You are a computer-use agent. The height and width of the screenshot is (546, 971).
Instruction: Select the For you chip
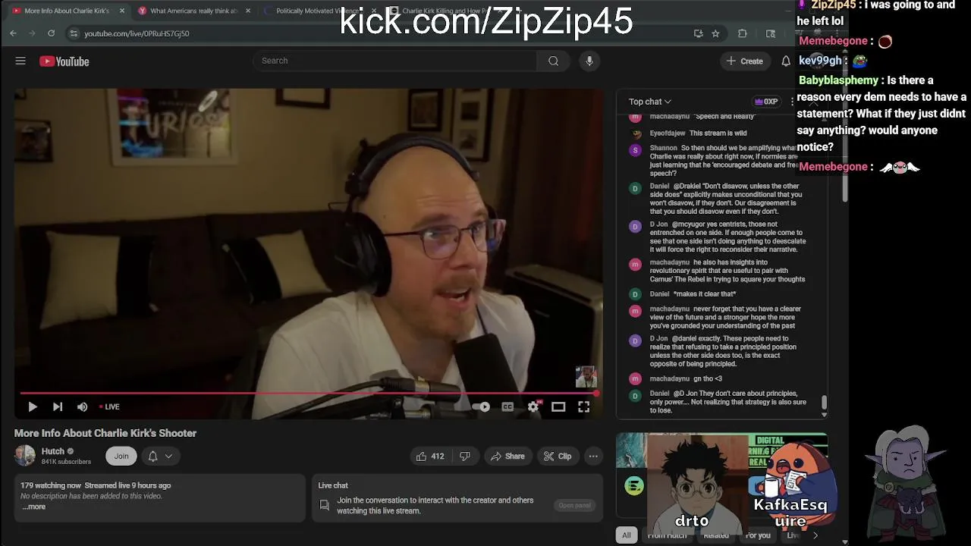pos(758,535)
